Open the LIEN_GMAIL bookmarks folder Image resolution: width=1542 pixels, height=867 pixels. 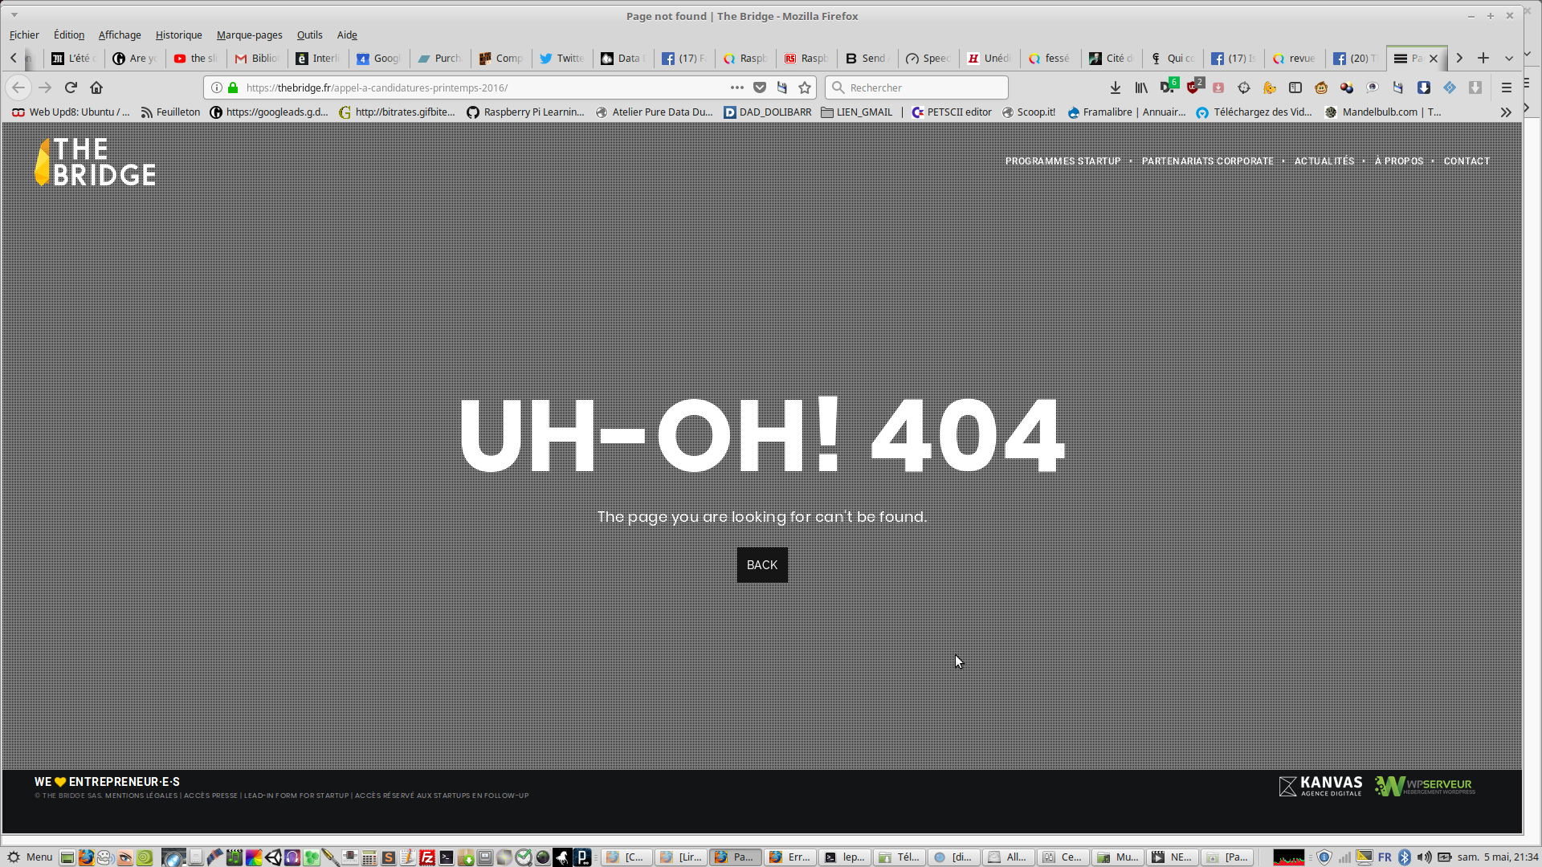857,112
